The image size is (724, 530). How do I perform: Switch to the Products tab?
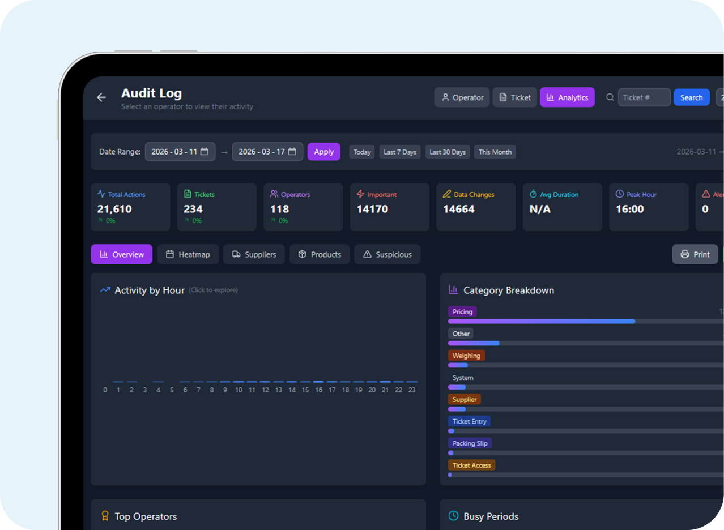(x=320, y=254)
